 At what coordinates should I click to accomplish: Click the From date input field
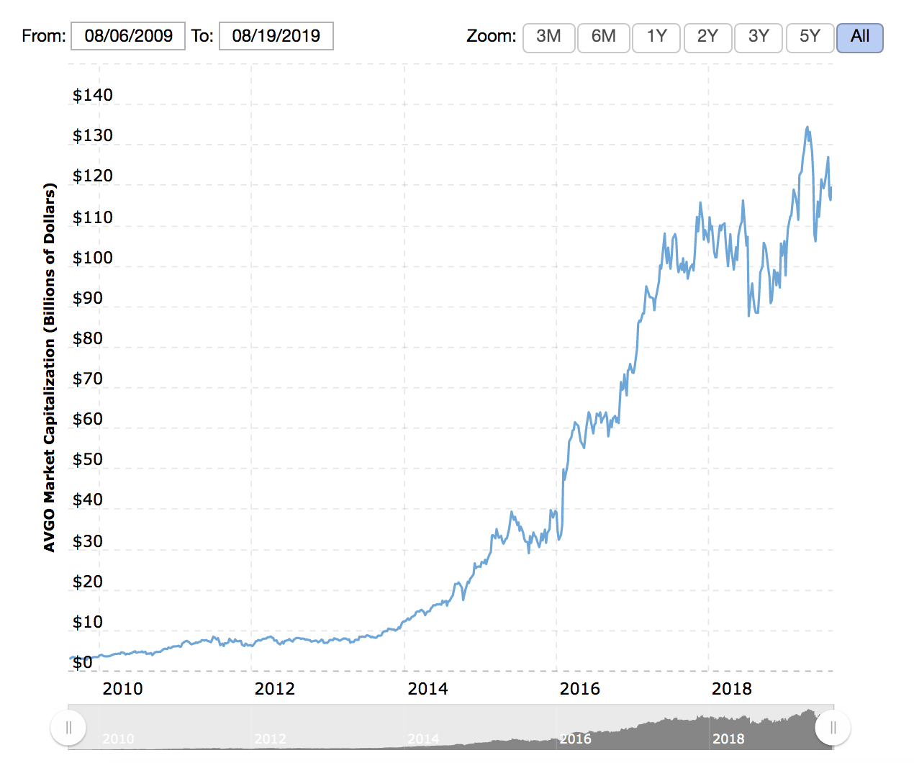coord(128,36)
